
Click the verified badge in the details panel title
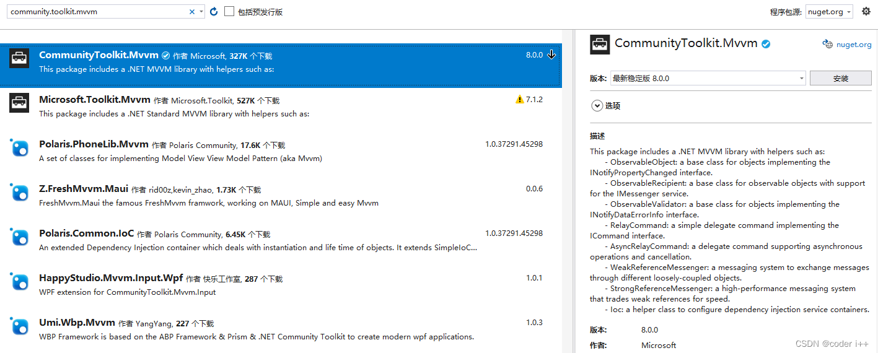(x=766, y=43)
